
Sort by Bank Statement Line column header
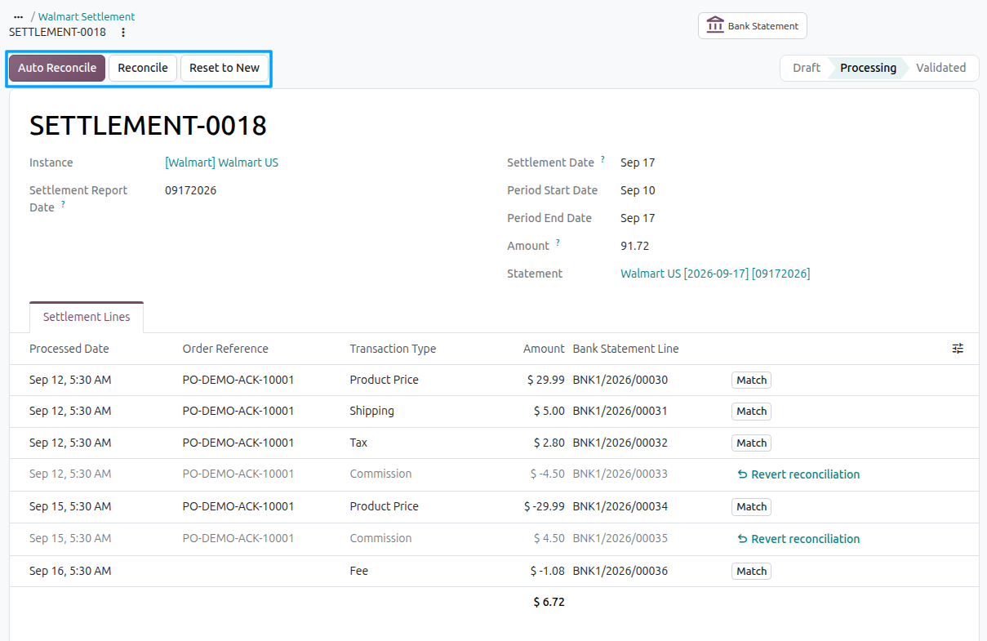(x=626, y=349)
